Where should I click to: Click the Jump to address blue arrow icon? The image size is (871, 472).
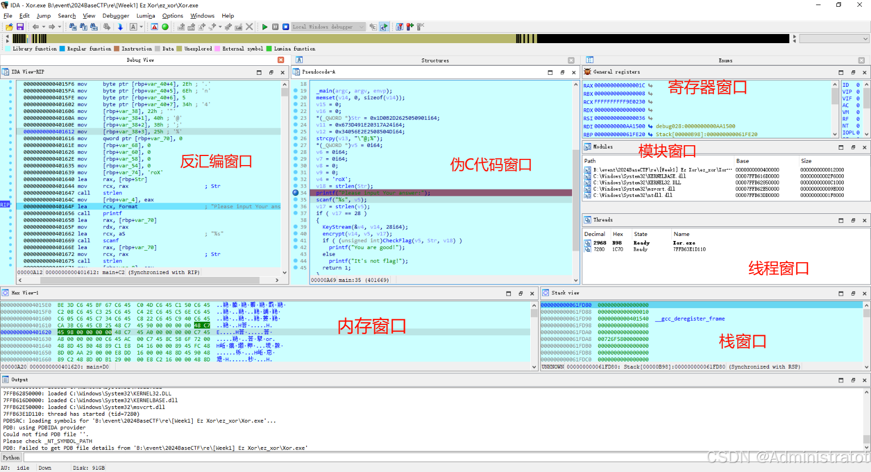click(120, 27)
